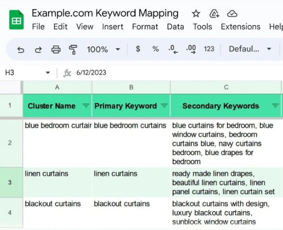
Task: Increase decimal places
Action: (x=191, y=49)
